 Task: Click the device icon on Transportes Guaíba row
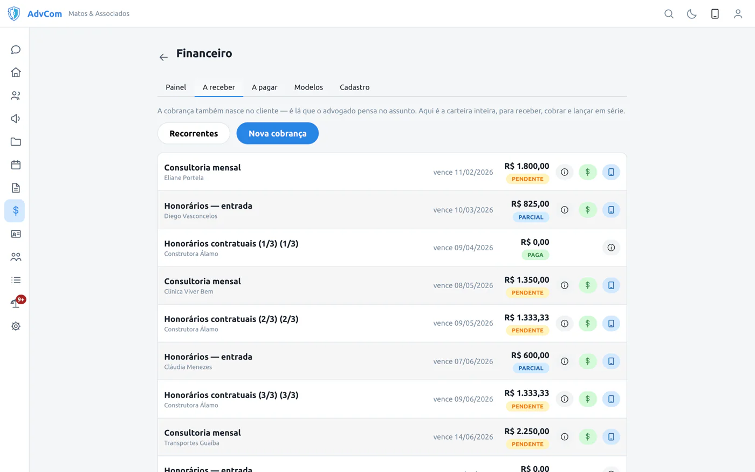(x=611, y=437)
